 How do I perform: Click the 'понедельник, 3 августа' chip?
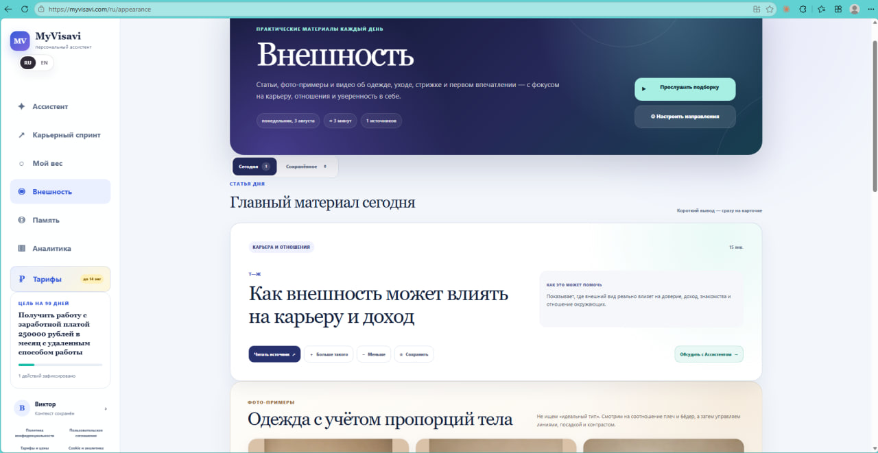(x=288, y=121)
